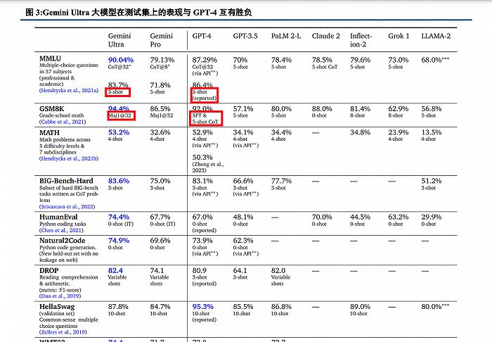Screen dimensions: 492x342
Task: Click the 'GSM8K' row heading
Action: point(51,108)
